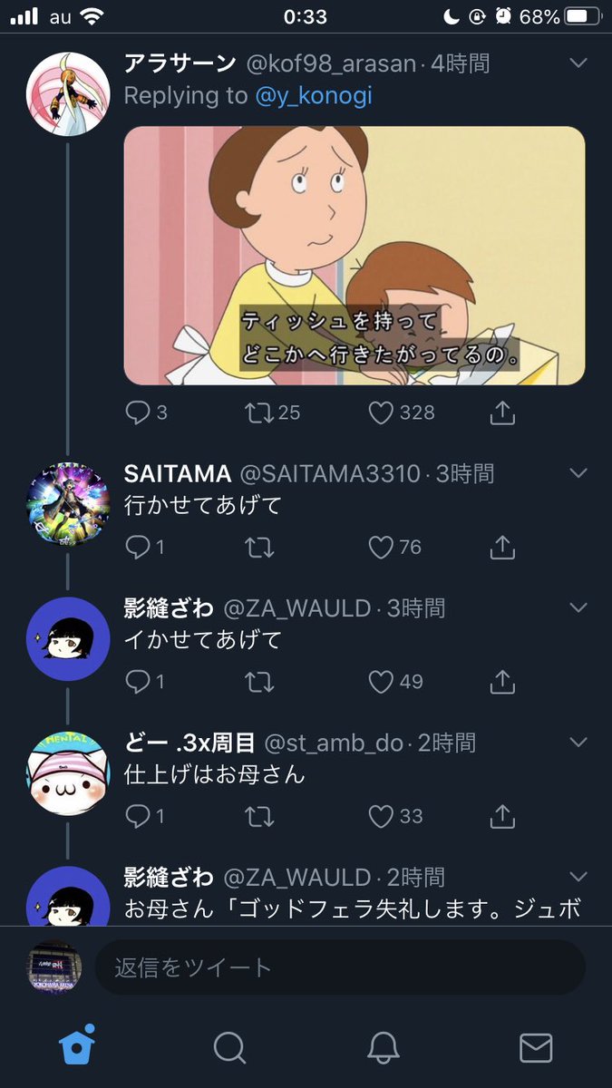
Task: Go to the Home tab
Action: 77,1047
